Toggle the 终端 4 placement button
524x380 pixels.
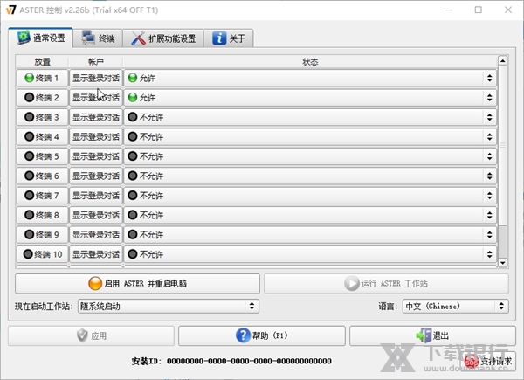[x=42, y=136]
